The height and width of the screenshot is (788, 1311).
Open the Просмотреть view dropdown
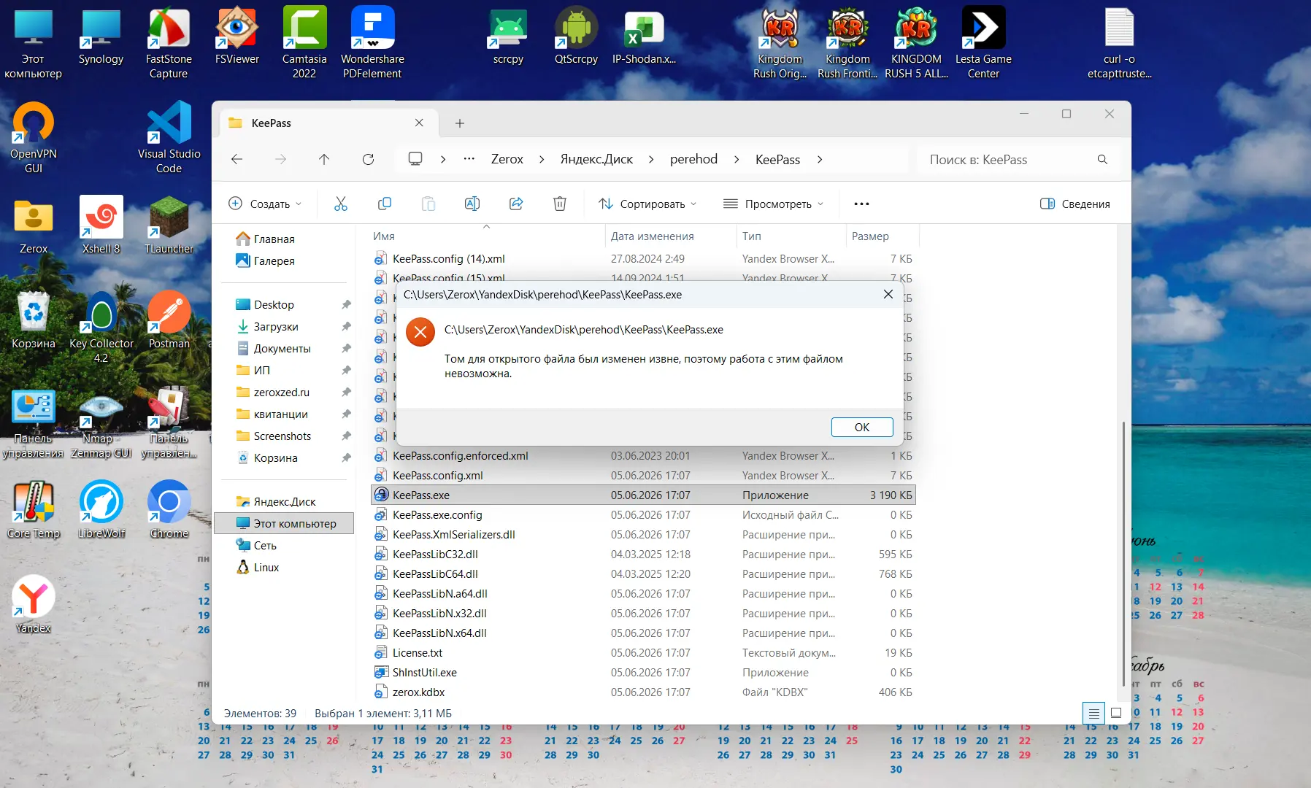click(x=773, y=204)
